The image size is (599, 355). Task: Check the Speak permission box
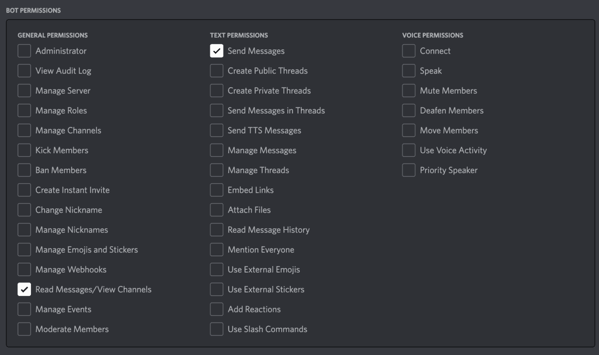click(x=409, y=71)
